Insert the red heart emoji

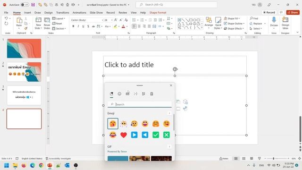click(124, 135)
